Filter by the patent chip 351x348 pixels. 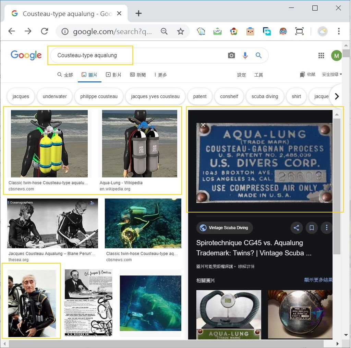click(200, 96)
